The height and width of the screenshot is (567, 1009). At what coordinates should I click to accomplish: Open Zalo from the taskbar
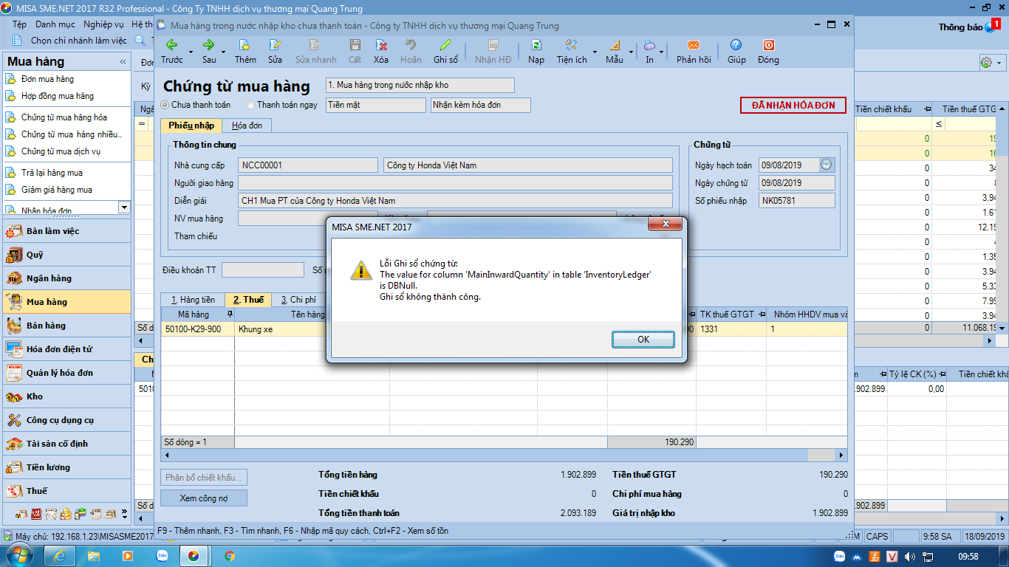point(162,556)
